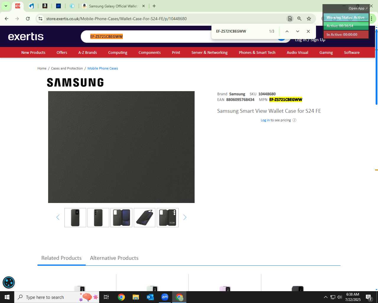This screenshot has width=378, height=303.
Task: Click the main product image
Action: (x=121, y=147)
